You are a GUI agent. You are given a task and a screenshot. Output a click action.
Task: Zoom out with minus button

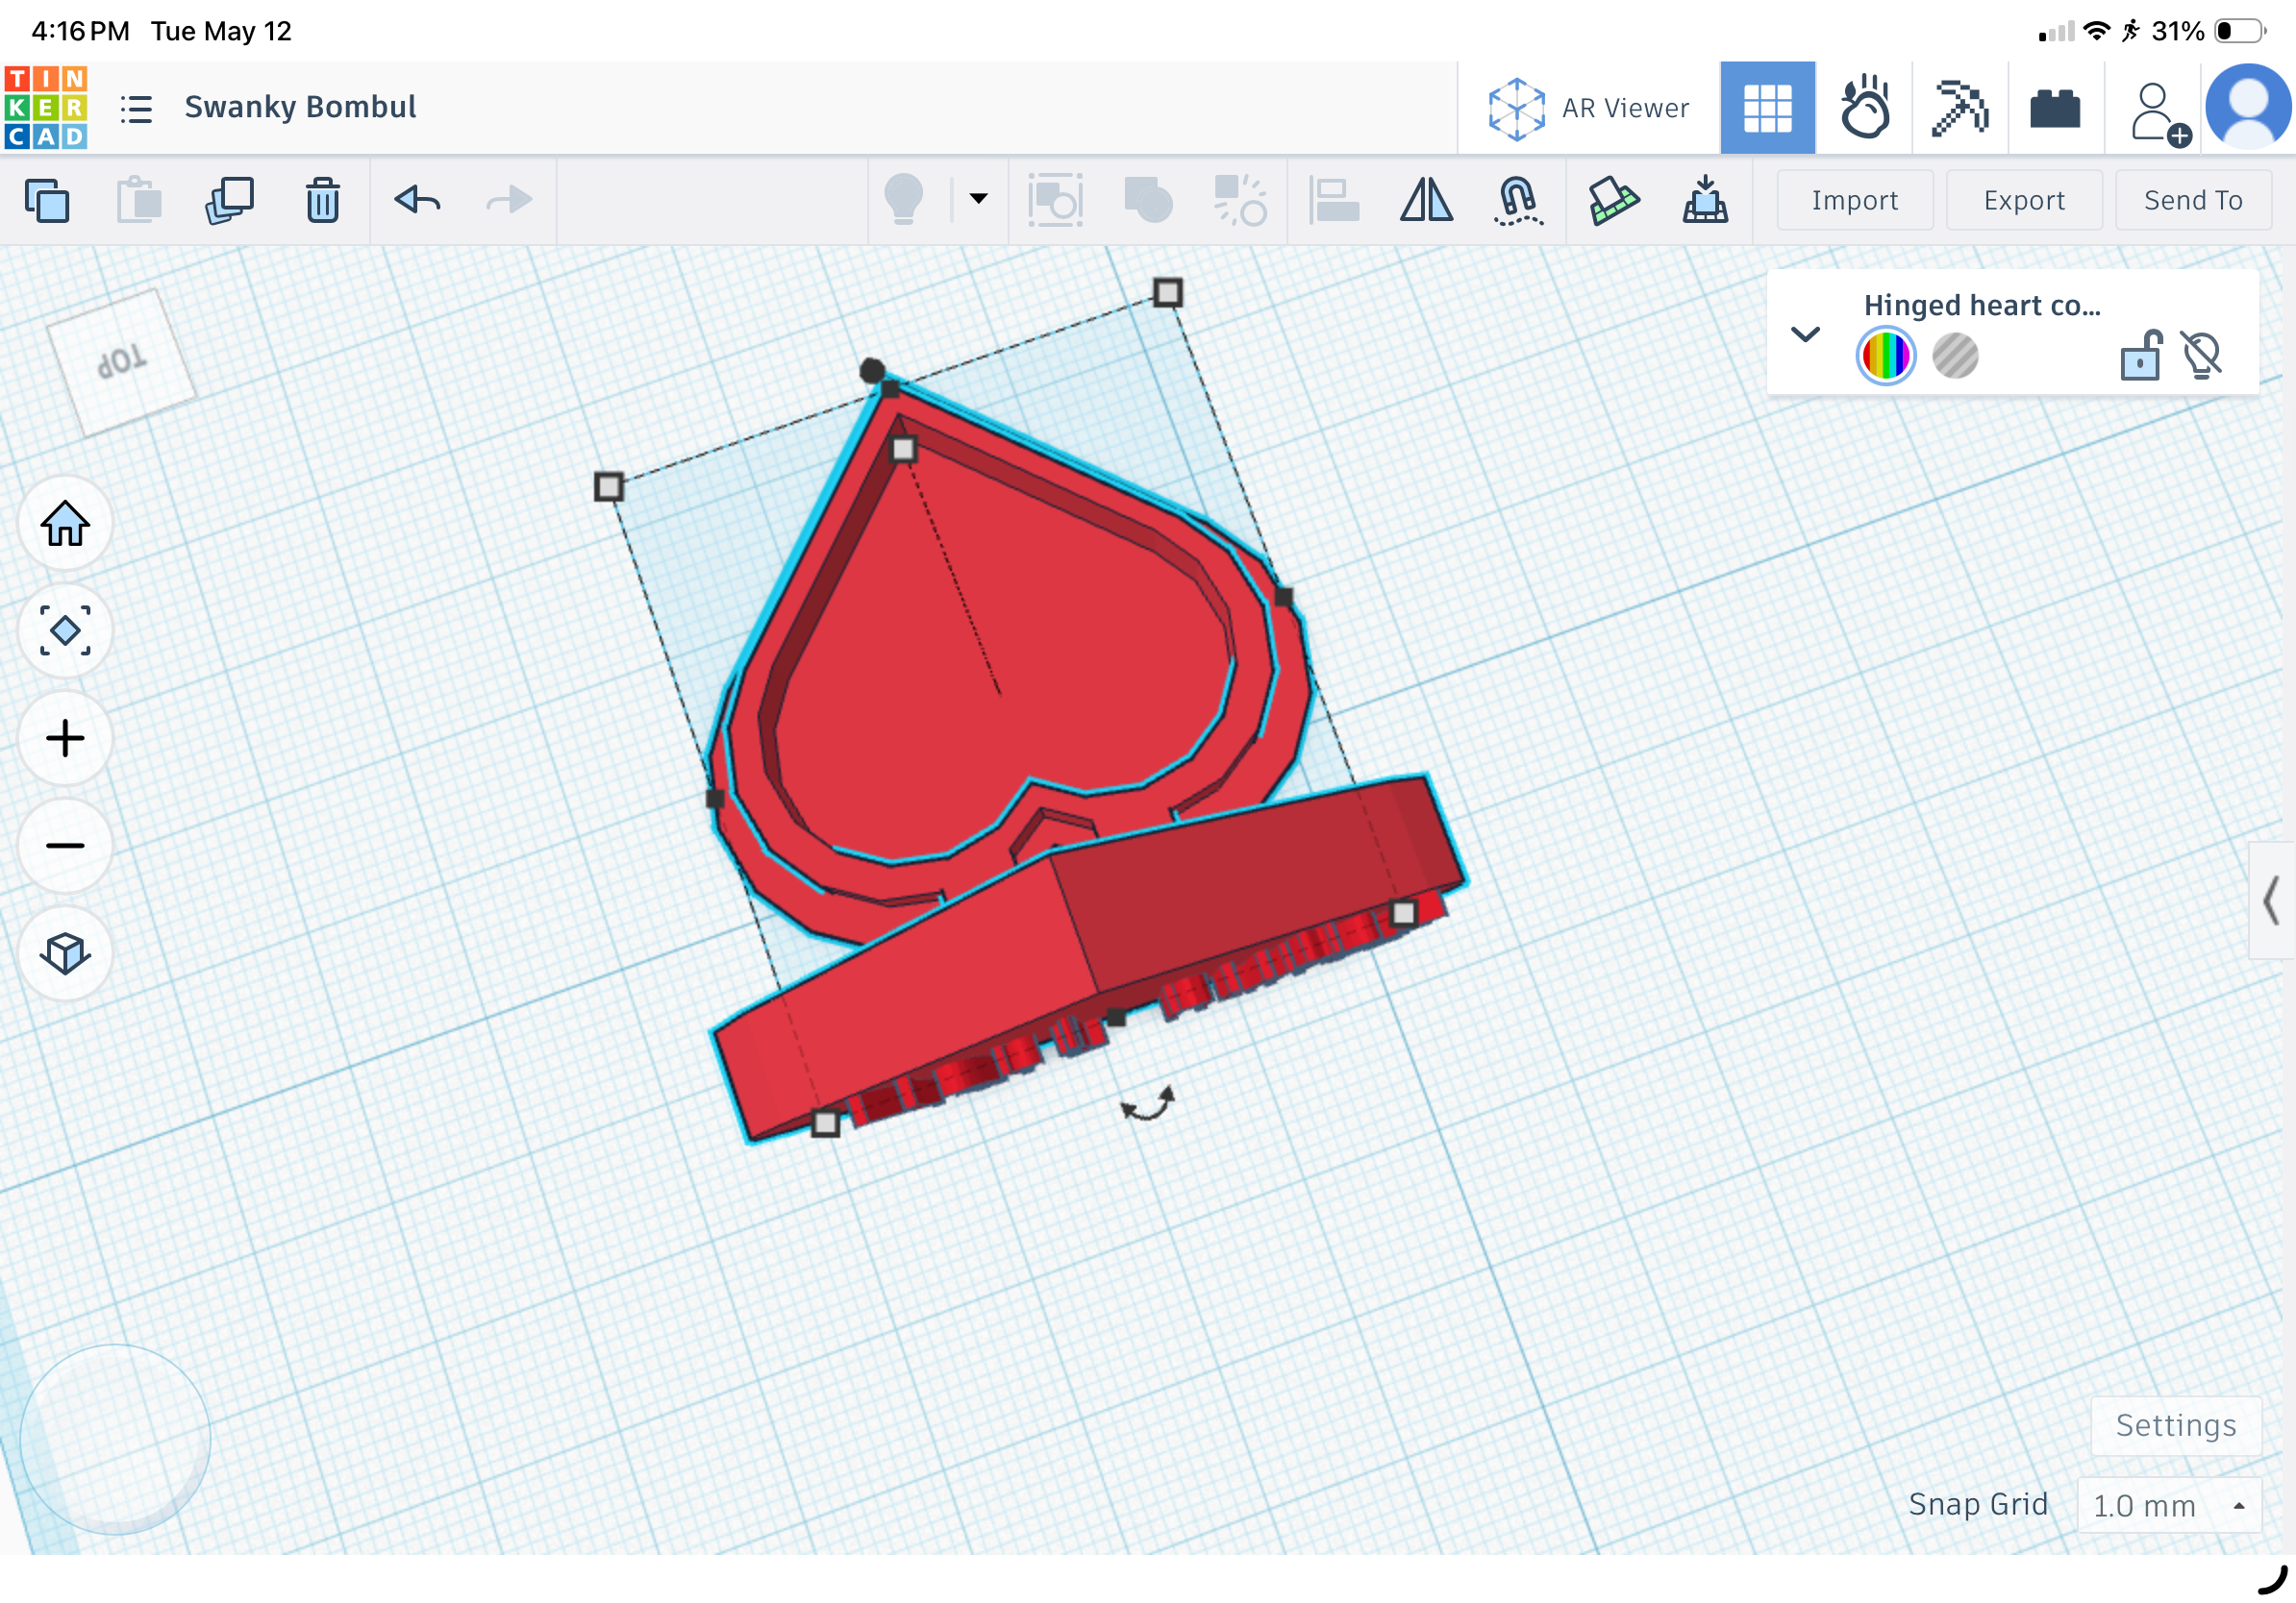tap(65, 846)
